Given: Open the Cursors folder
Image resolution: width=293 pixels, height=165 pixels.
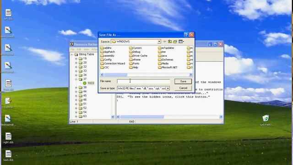Looking at the screenshot, I should 136,48.
